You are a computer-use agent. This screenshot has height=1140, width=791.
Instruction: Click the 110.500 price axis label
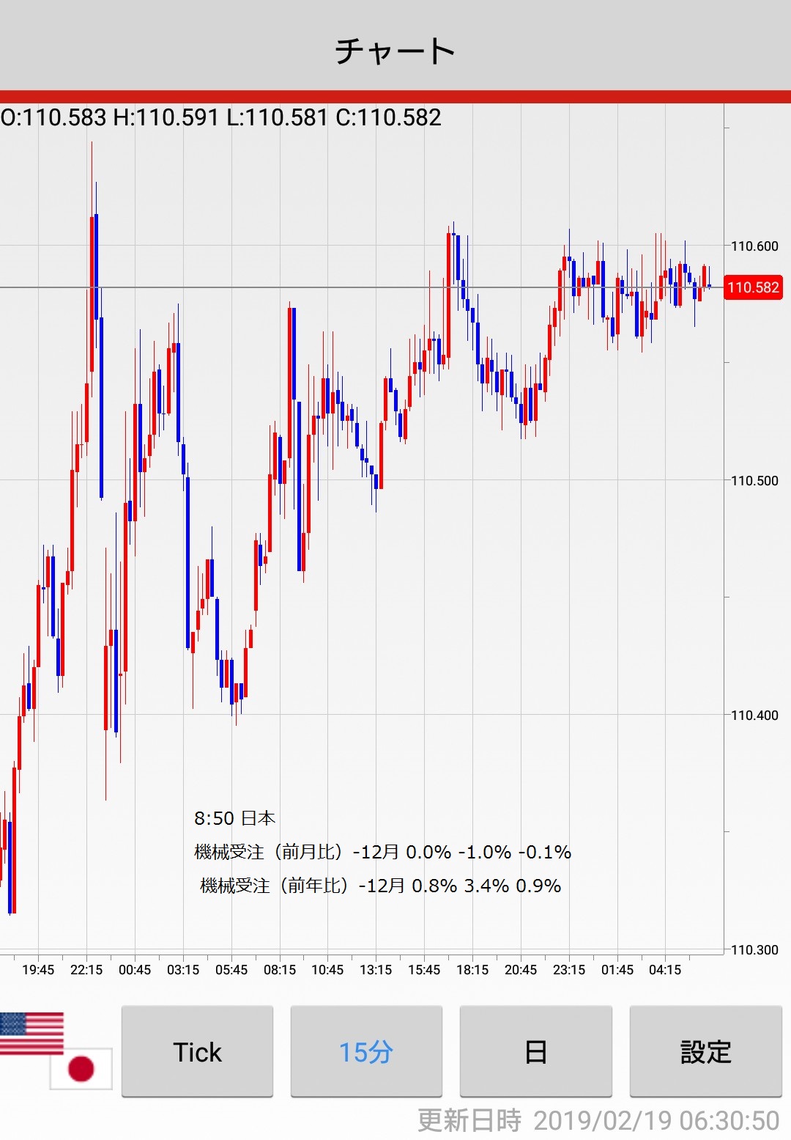coord(754,481)
